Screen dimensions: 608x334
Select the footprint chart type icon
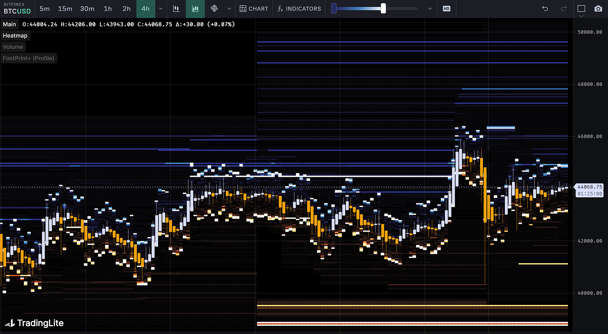[214, 9]
